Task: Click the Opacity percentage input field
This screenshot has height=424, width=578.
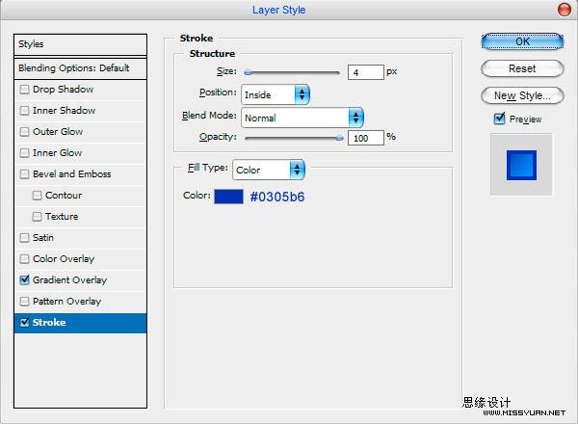Action: click(x=366, y=138)
